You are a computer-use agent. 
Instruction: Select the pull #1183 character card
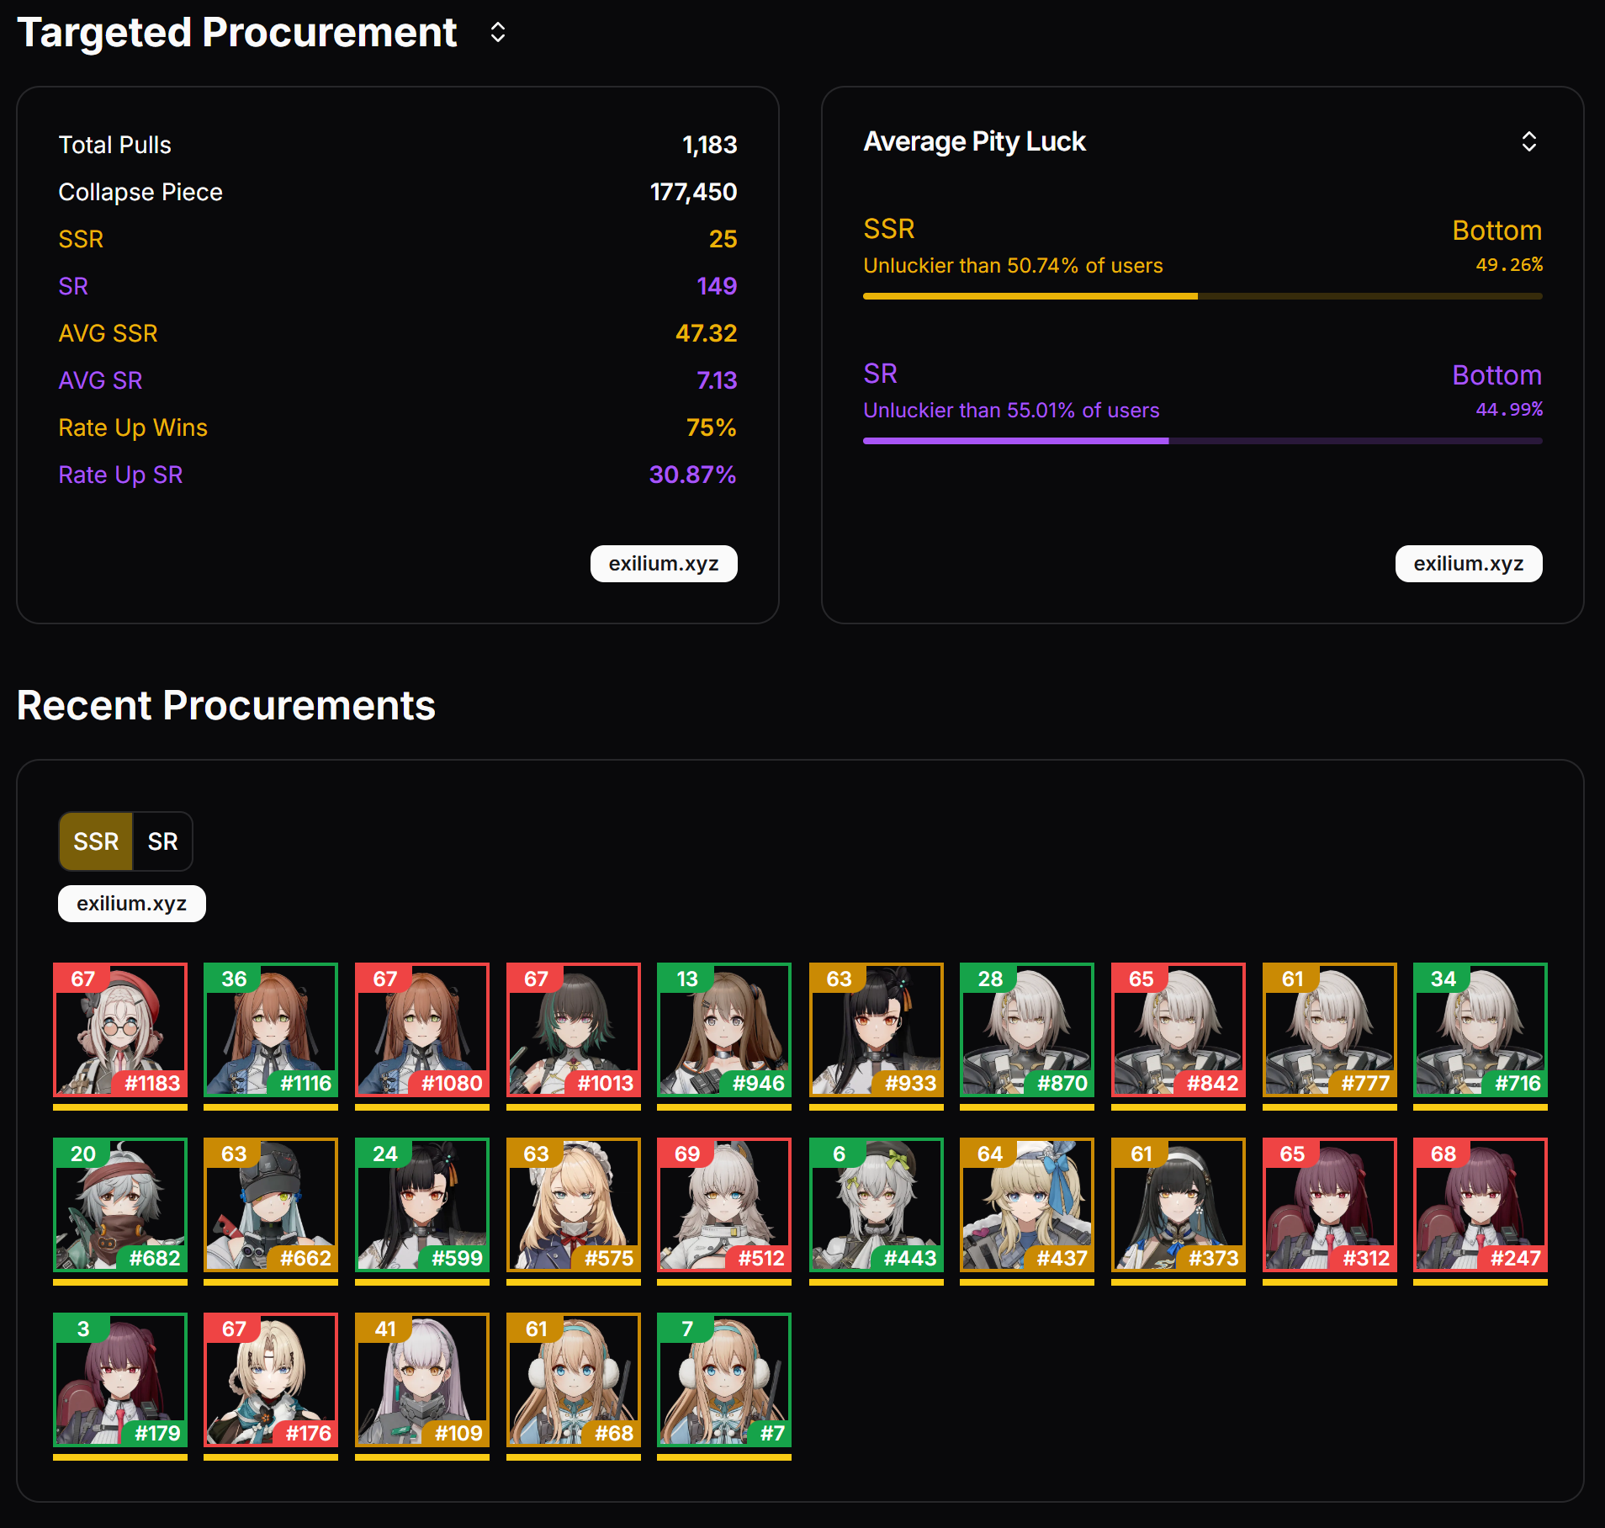click(120, 1030)
